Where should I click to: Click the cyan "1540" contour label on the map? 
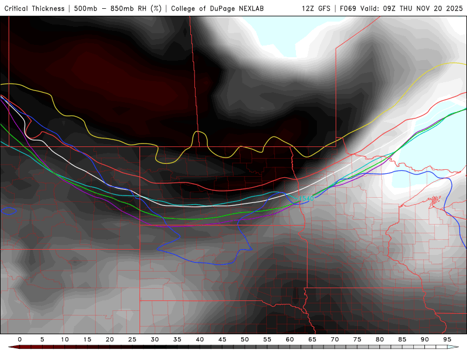306,198
